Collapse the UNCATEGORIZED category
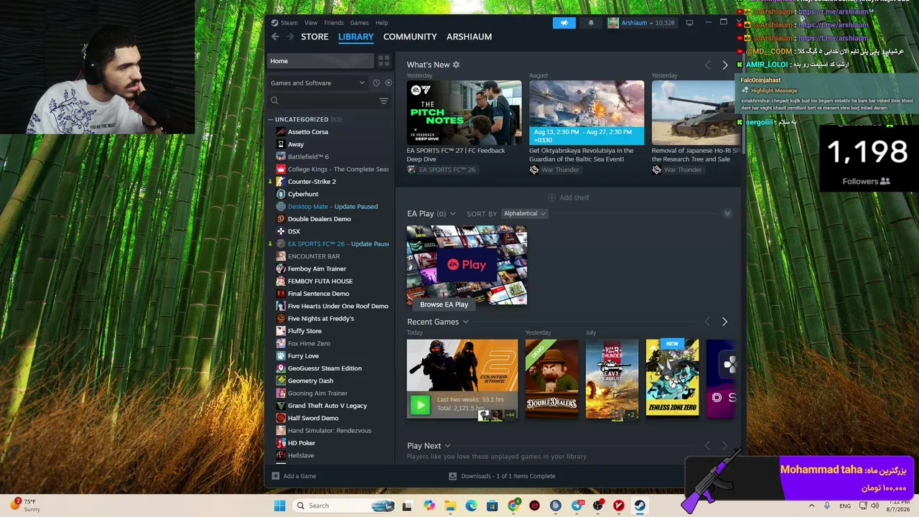This screenshot has width=919, height=517. pos(271,119)
